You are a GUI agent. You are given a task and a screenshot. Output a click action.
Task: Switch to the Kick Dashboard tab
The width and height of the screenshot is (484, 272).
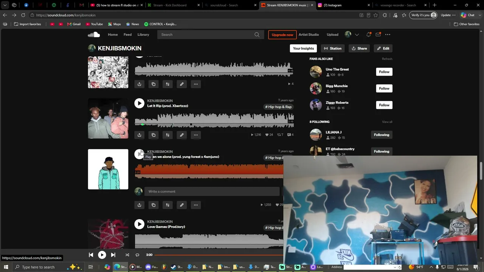174,5
